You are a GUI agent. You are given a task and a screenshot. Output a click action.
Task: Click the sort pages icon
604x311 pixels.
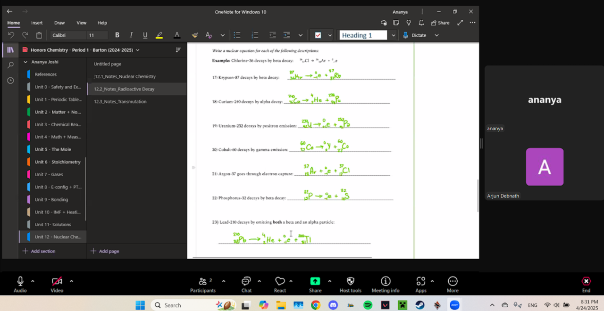(x=178, y=49)
